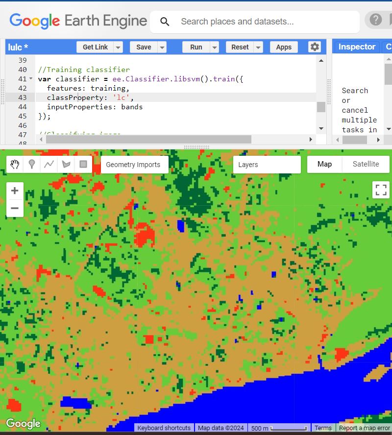The image size is (392, 435).
Task: Select the hand pan tool
Action: click(15, 165)
